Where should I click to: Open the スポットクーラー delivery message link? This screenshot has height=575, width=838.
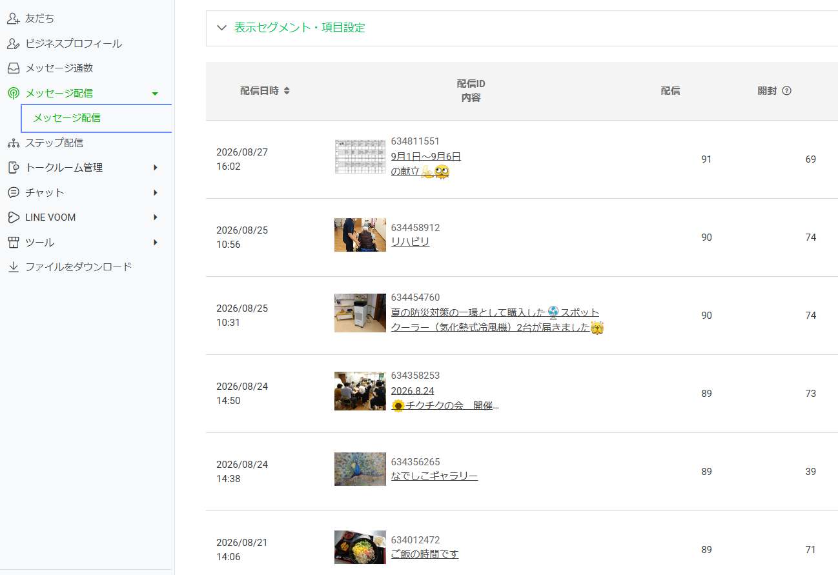497,320
